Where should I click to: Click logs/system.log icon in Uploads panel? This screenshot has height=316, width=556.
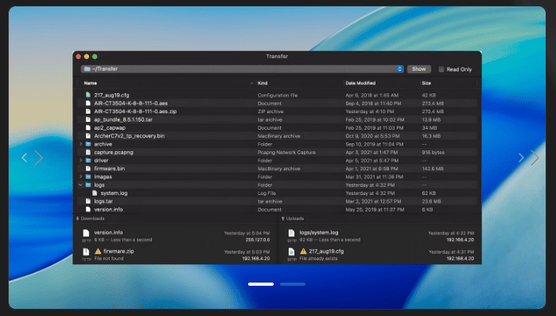tap(291, 233)
